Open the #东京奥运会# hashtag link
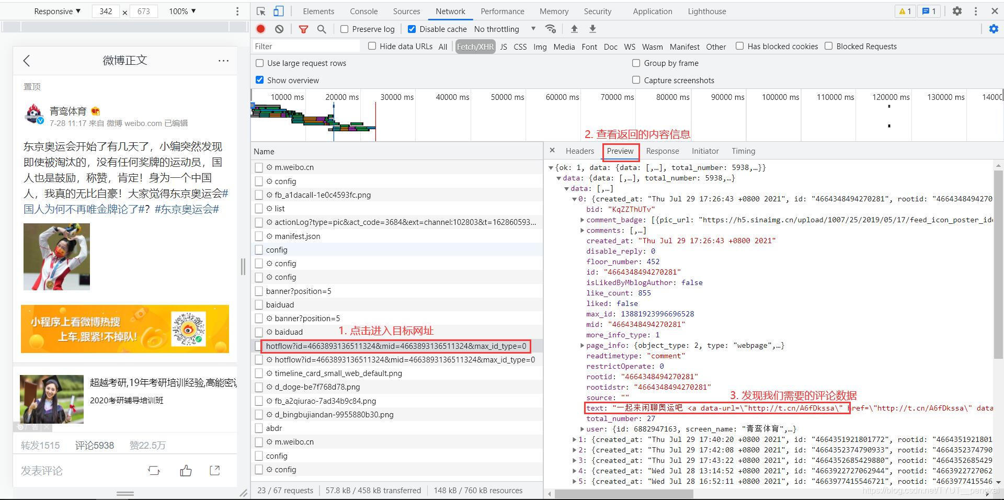The height and width of the screenshot is (500, 1004). pyautogui.click(x=187, y=209)
